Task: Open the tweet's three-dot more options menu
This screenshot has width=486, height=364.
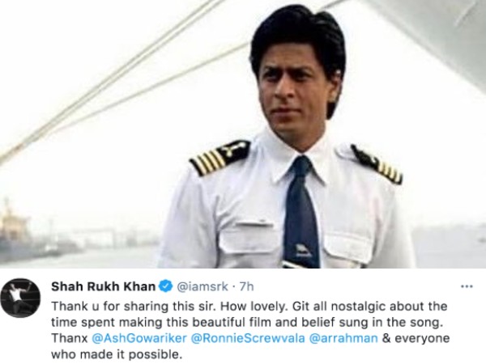Action: point(467,286)
